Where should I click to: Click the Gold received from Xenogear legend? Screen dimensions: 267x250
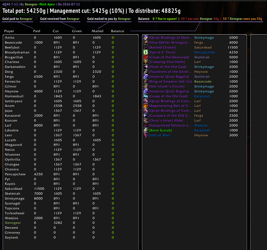pyautogui.click(x=60, y=19)
